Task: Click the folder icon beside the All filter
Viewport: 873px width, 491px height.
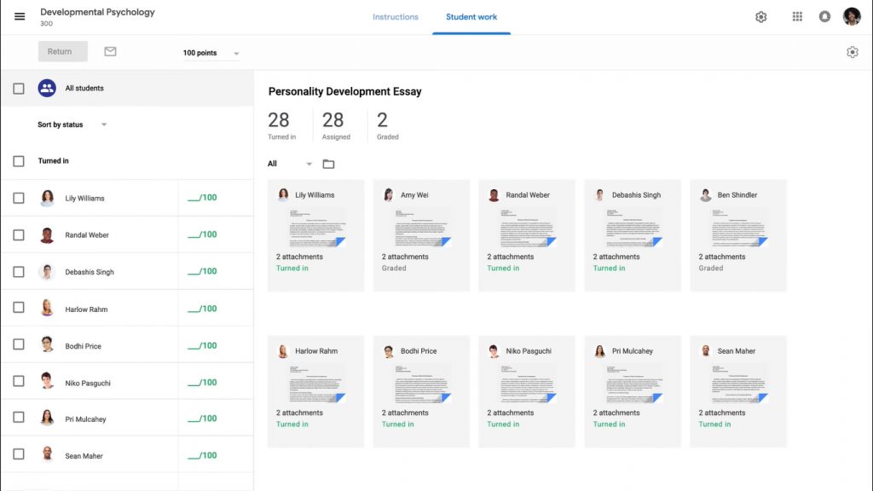Action: tap(329, 164)
